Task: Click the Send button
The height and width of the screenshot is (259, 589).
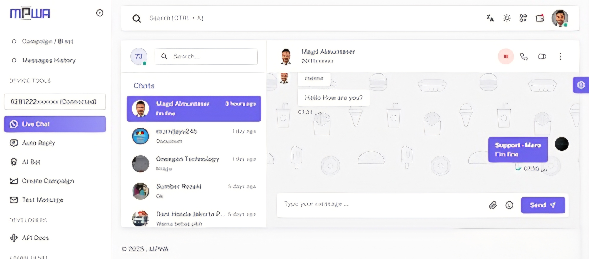Action: (x=543, y=205)
